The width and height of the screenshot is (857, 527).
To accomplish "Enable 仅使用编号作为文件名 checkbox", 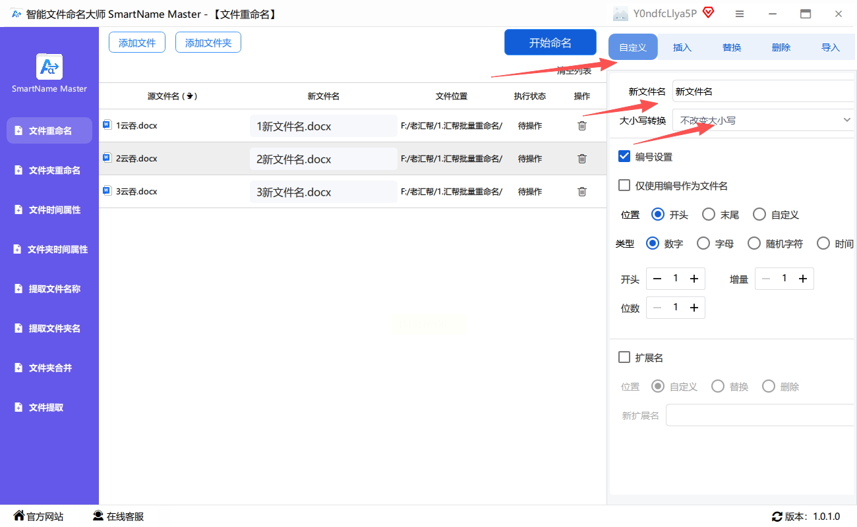I will point(624,186).
